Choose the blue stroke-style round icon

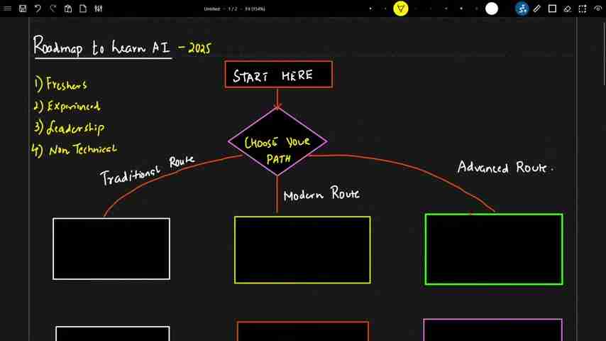click(522, 9)
